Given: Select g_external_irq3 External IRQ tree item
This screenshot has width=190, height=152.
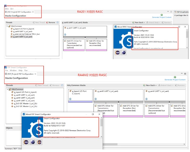Looking at the screenshot, I should click(x=25, y=34).
